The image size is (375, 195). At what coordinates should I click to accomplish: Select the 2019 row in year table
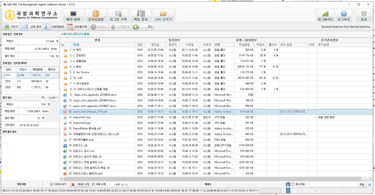click(8, 81)
